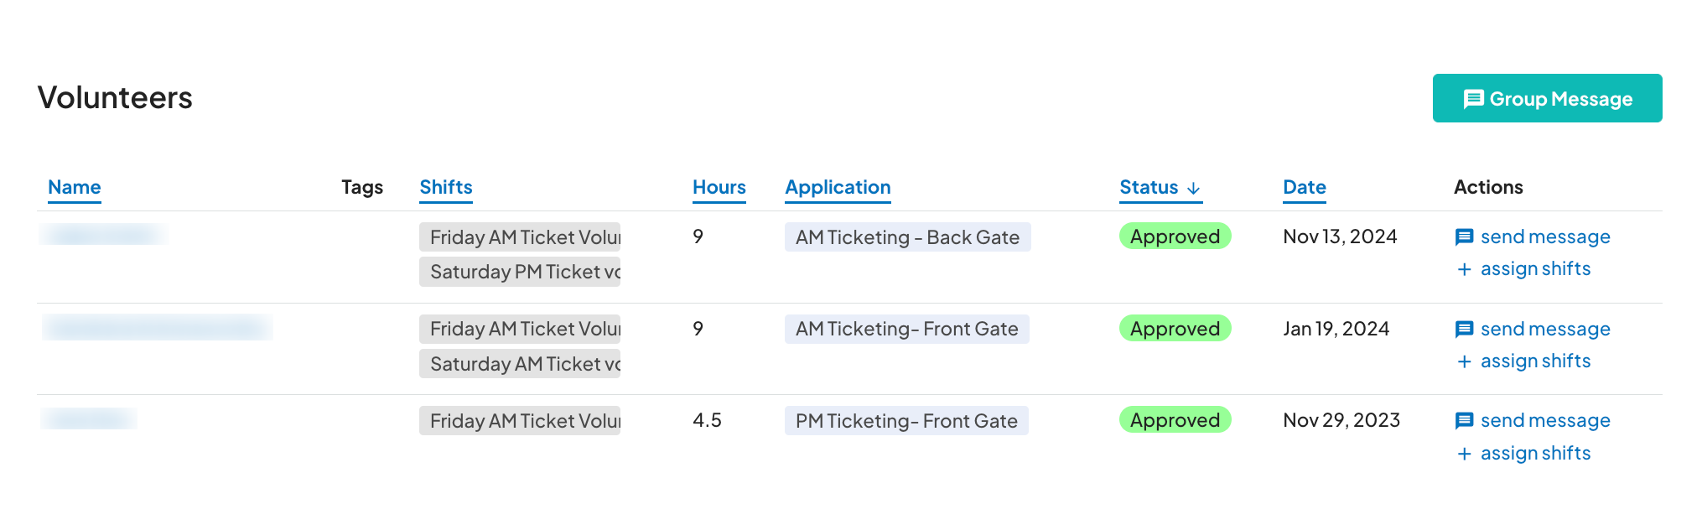
Task: Click the Group Message button
Action: tap(1547, 98)
